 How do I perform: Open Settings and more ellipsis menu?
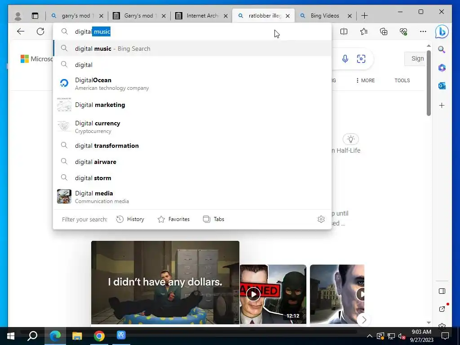coord(423,31)
